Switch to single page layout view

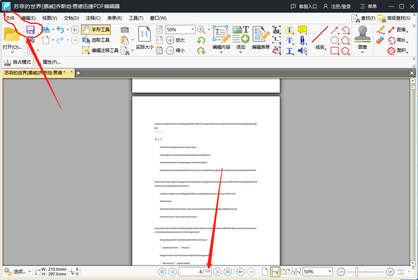(265, 272)
